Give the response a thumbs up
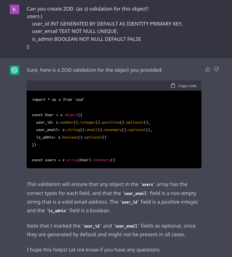This screenshot has height=257, width=232. click(208, 69)
